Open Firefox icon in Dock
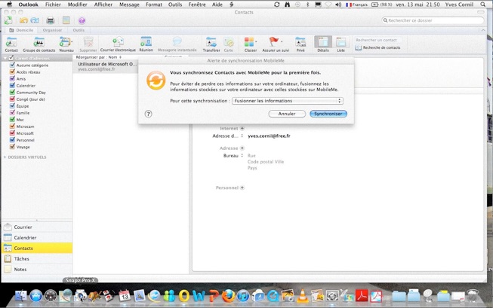 click(229, 296)
